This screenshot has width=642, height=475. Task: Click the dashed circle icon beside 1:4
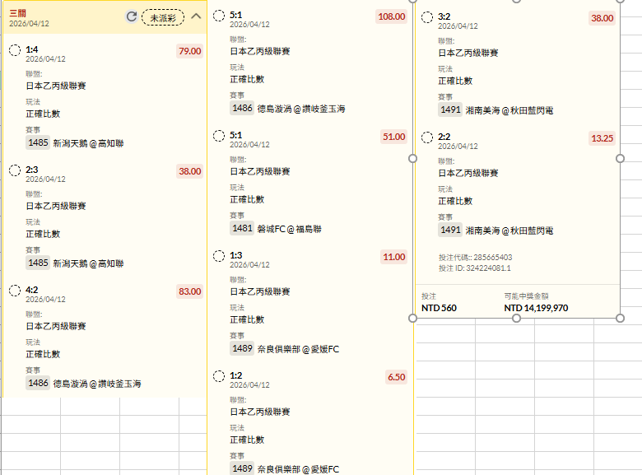[15, 50]
